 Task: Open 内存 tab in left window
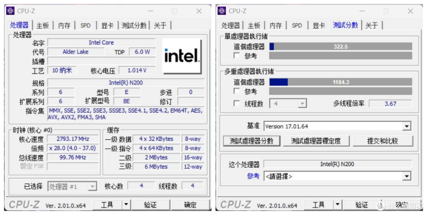pos(64,26)
